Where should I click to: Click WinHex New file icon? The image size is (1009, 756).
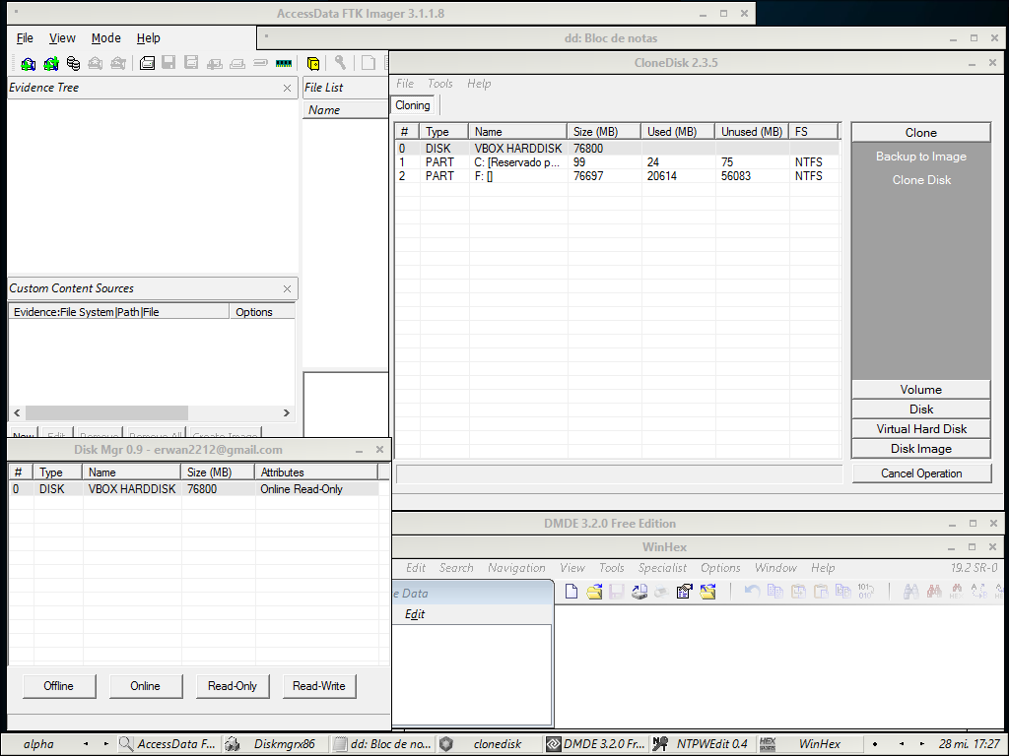tap(571, 592)
